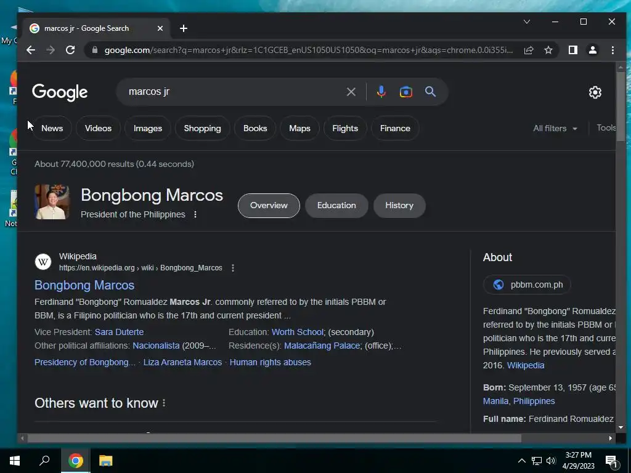Image resolution: width=631 pixels, height=473 pixels.
Task: Click the marcos jr search field
Action: [x=234, y=92]
